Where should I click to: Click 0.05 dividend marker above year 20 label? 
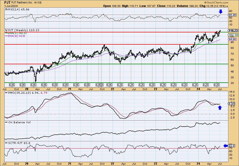click(x=23, y=85)
